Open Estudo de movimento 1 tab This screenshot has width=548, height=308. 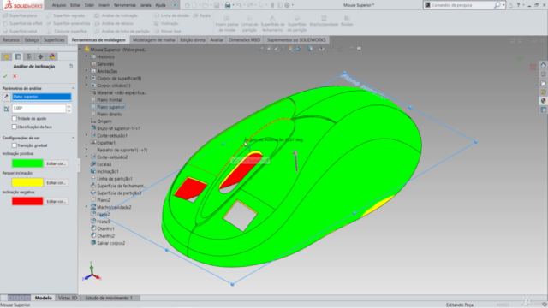tap(109, 298)
